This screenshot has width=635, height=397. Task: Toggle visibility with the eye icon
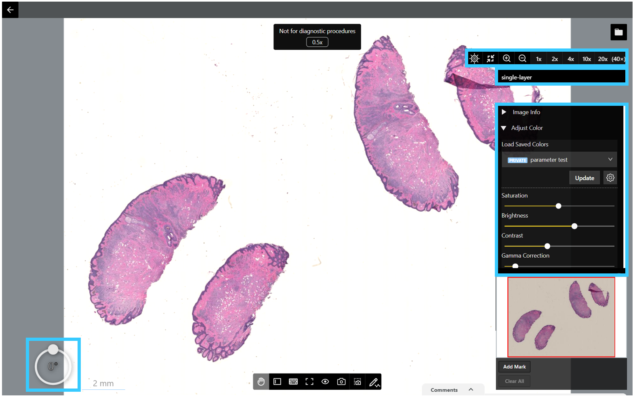[x=325, y=382]
